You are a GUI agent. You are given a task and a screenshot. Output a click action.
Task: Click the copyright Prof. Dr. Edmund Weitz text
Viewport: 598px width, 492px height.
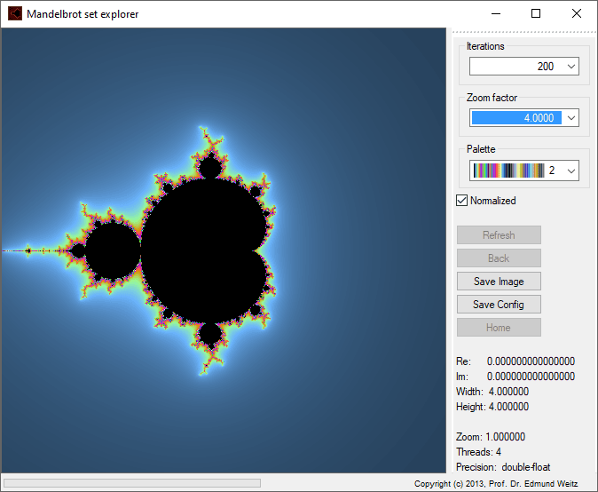click(496, 484)
